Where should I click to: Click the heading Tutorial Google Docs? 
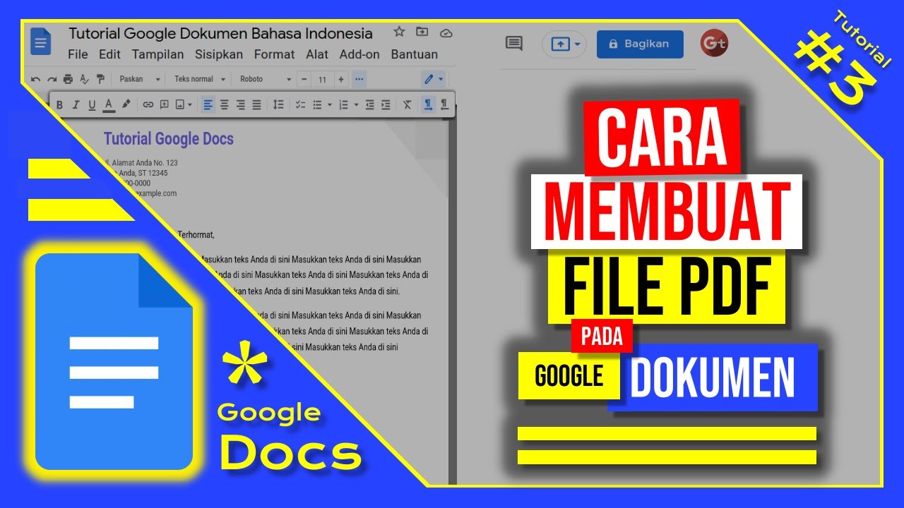click(168, 139)
